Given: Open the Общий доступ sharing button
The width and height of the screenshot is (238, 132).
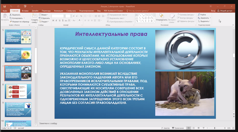Looking at the screenshot, I should tap(225, 11).
